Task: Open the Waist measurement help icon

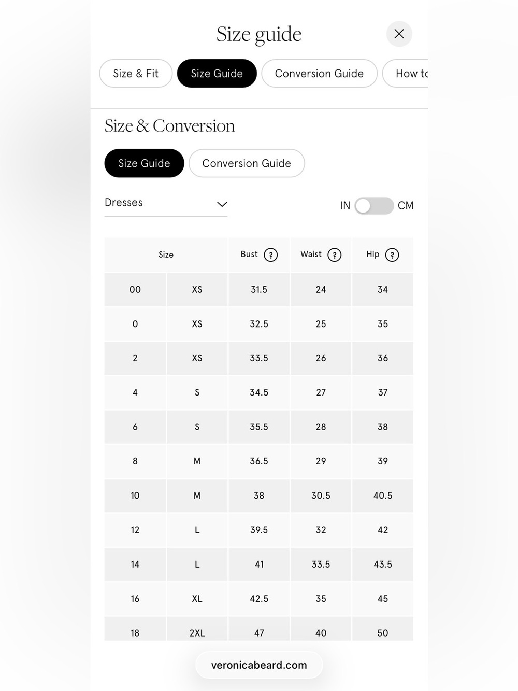Action: point(335,255)
